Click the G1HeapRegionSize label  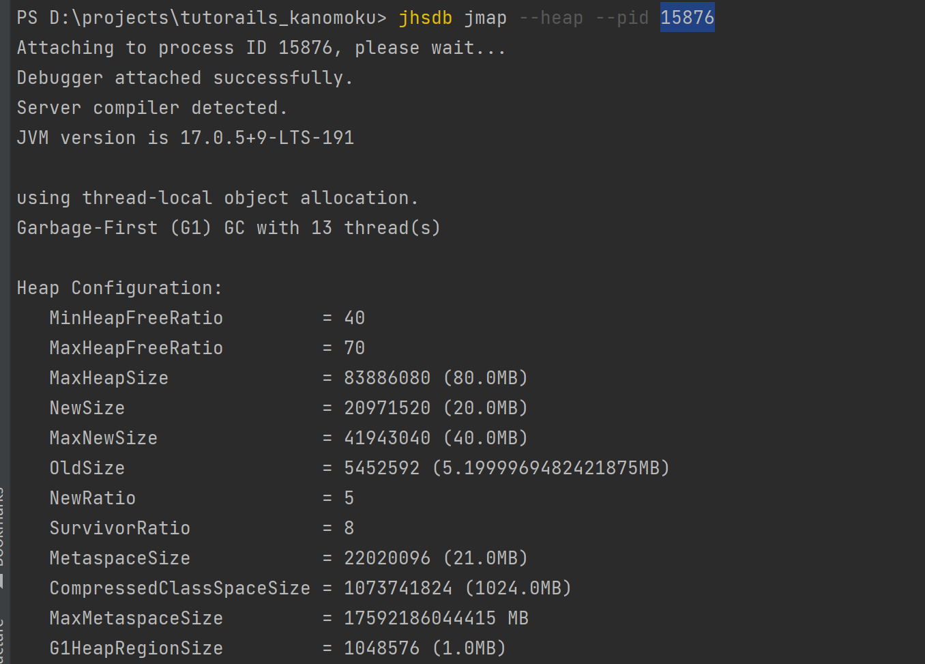[x=136, y=648]
